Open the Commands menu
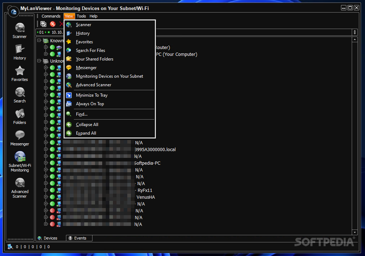The height and width of the screenshot is (256, 365). coord(51,16)
